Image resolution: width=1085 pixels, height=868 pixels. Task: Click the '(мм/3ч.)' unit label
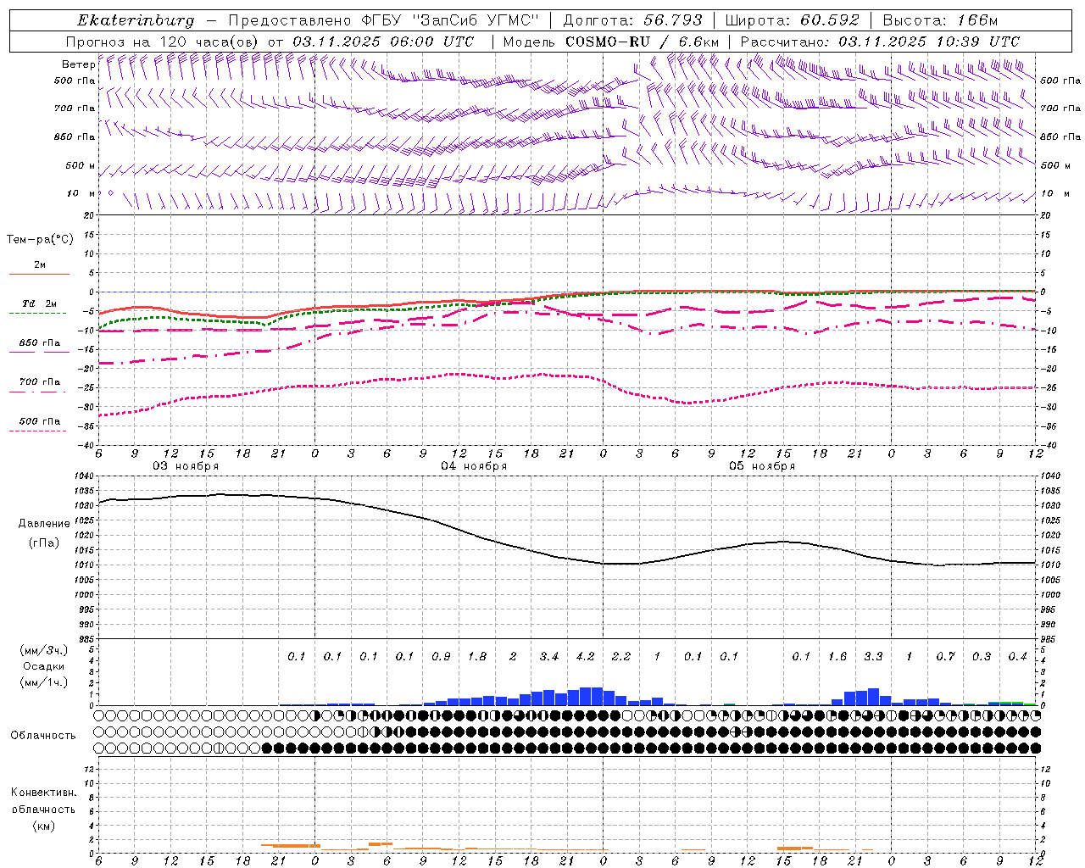[43, 650]
